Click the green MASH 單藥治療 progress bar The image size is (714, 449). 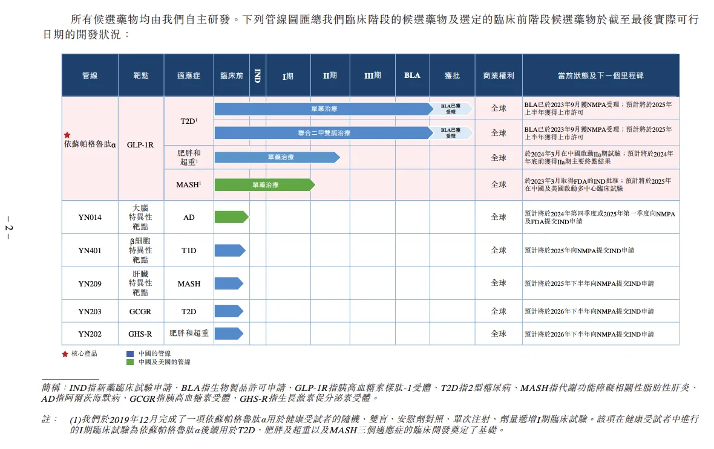(x=264, y=185)
